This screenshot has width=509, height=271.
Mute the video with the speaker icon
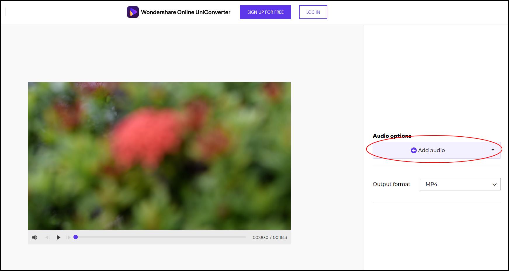35,237
